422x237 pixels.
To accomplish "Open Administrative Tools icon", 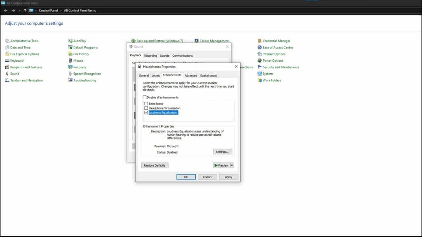I will pyautogui.click(x=7, y=41).
